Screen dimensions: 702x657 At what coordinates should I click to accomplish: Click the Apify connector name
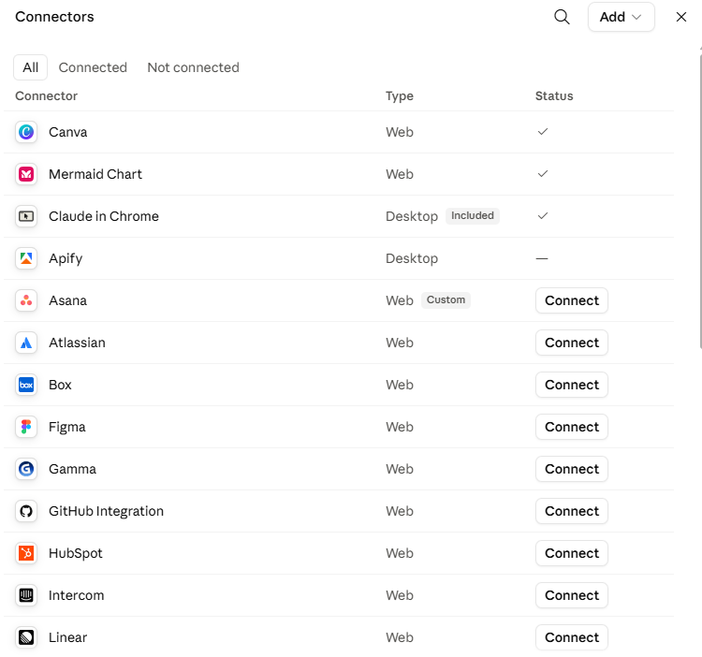point(66,258)
